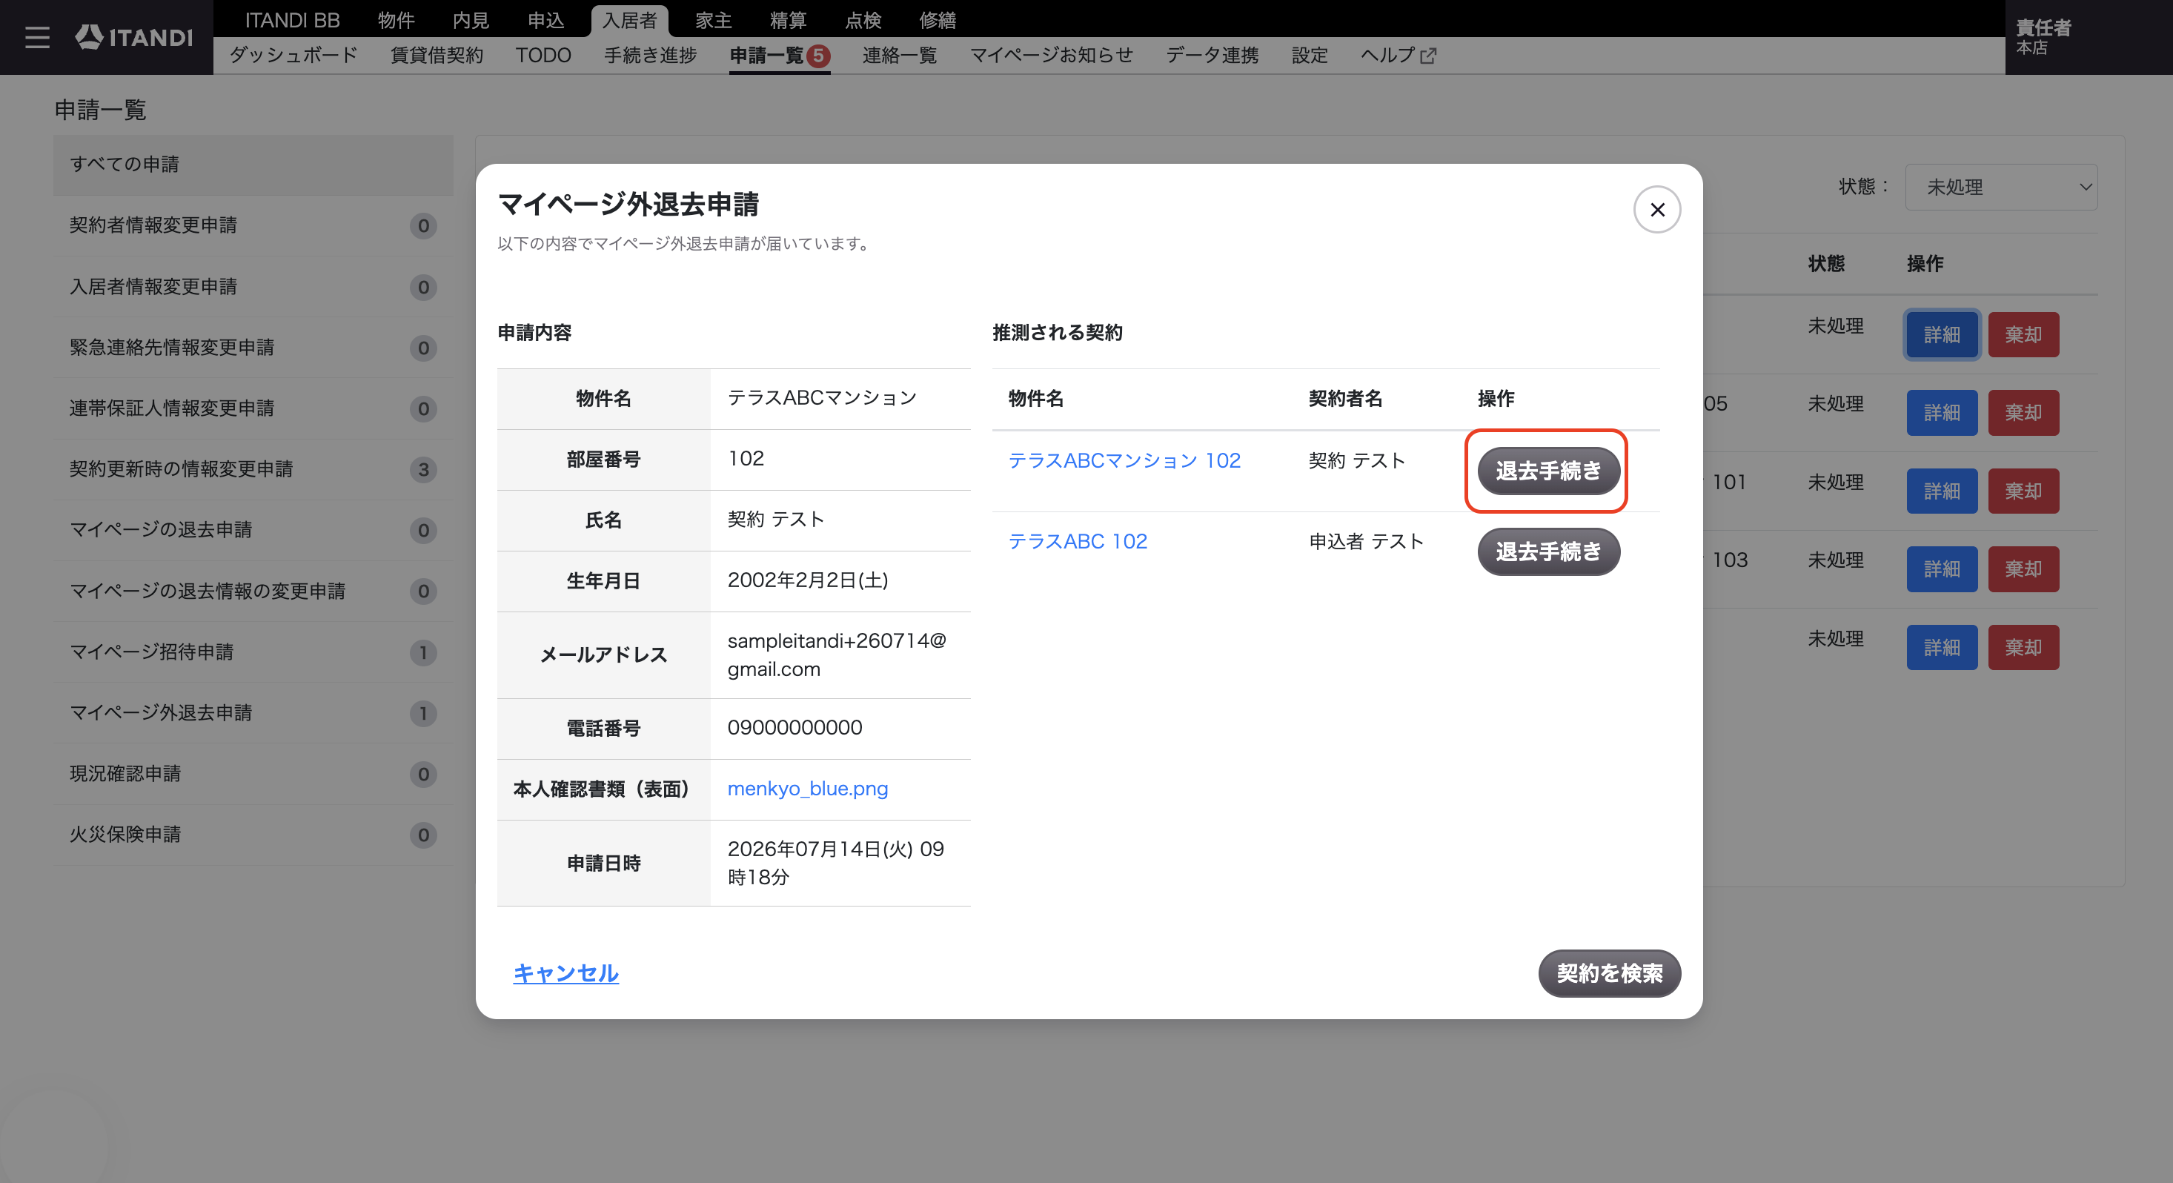Viewport: 2173px width, 1183px height.
Task: Open マイページお知らせ menu item
Action: coord(1051,56)
